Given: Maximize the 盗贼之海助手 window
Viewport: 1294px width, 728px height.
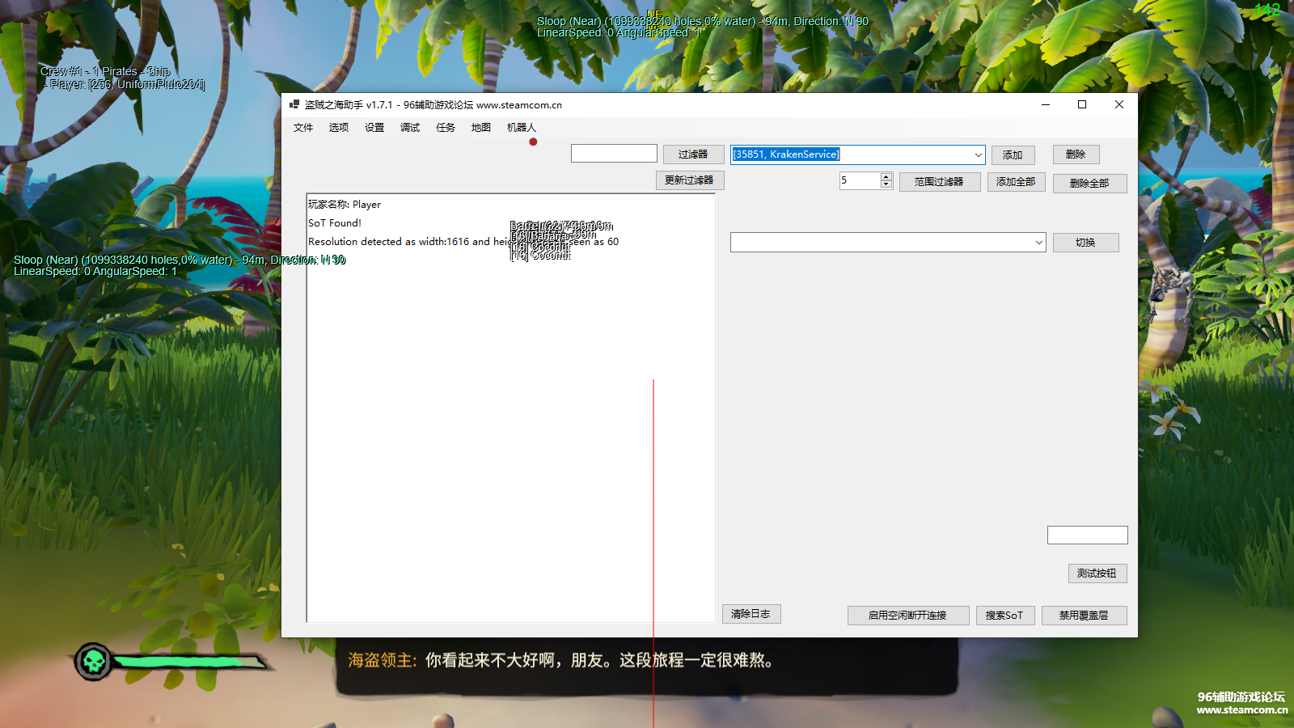Looking at the screenshot, I should pos(1082,104).
